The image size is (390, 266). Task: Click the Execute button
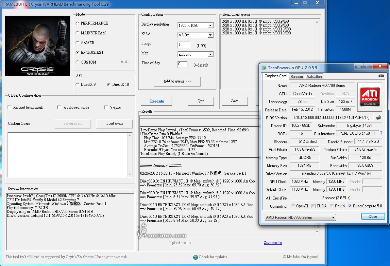click(157, 101)
